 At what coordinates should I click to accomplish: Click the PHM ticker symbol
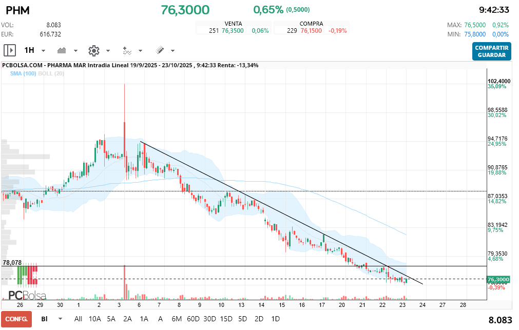(17, 10)
